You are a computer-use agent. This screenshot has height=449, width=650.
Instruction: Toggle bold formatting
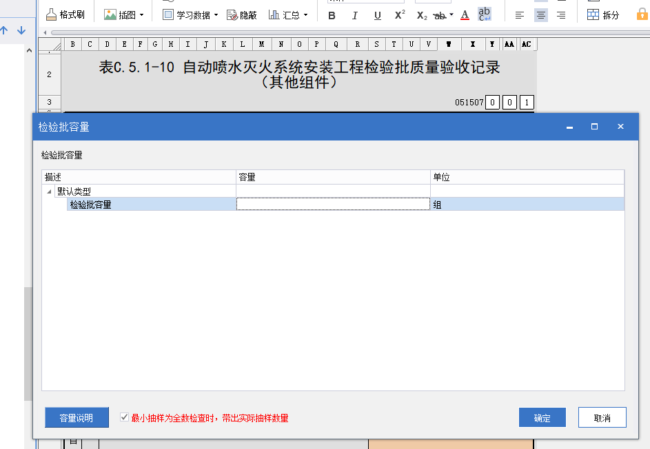(x=332, y=16)
